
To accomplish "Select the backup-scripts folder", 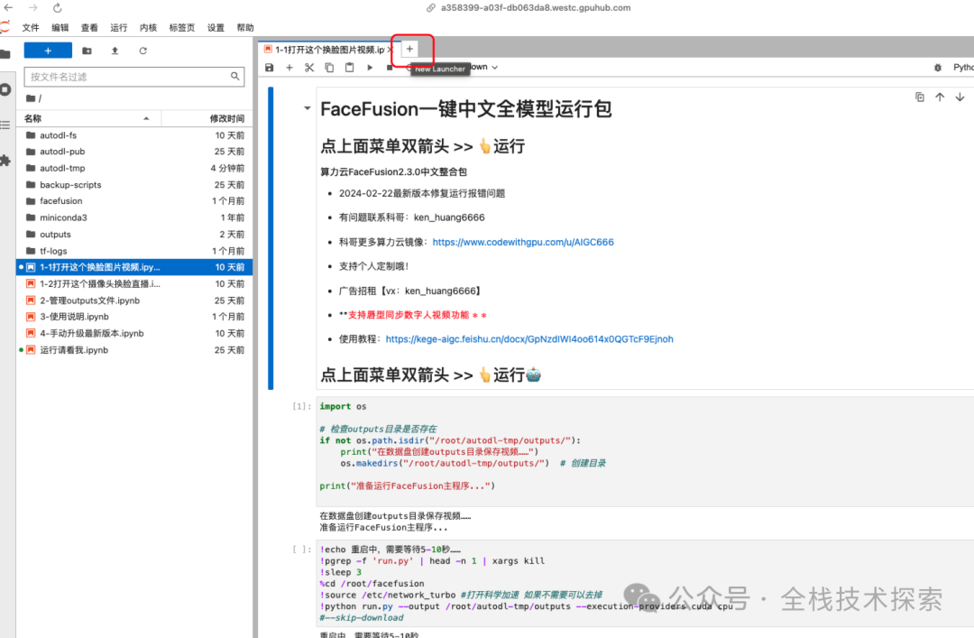I will 134,185.
